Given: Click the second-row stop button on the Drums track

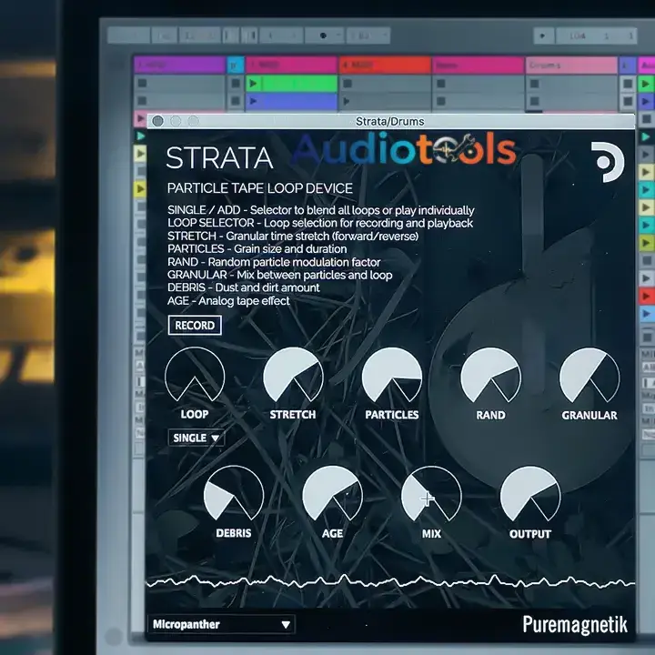Looking at the screenshot, I should click(534, 101).
